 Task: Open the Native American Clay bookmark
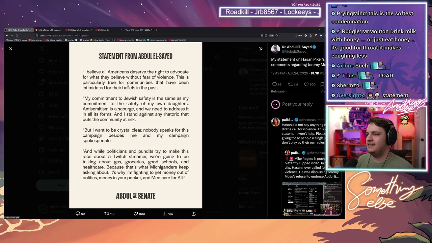tap(125, 40)
